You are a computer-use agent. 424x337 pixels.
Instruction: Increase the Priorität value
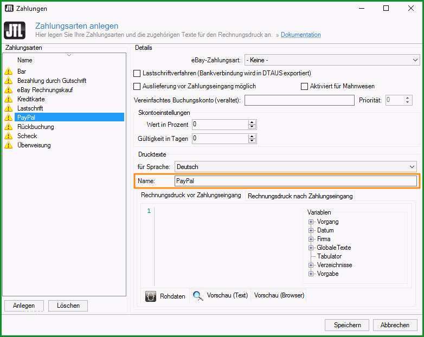pos(408,98)
